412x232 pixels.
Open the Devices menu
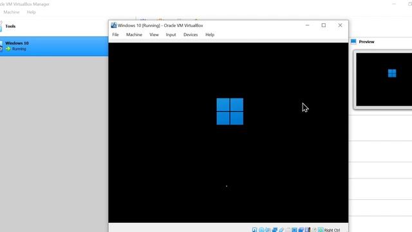tap(191, 35)
